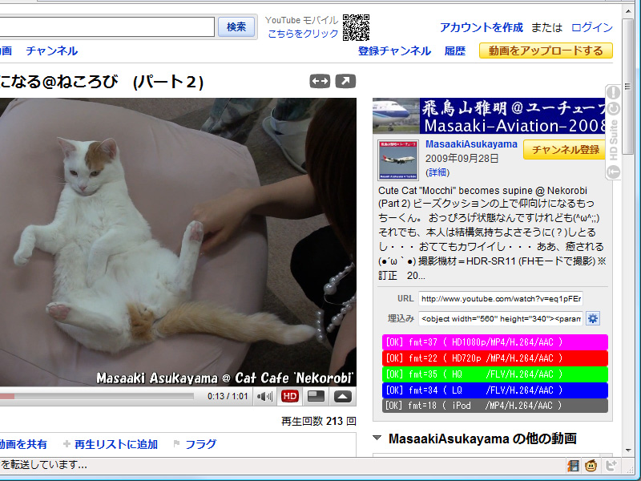
Task: Mute the video volume icon
Action: point(264,396)
